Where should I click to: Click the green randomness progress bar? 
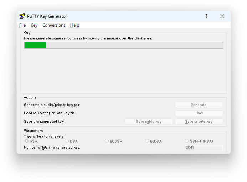124,45
